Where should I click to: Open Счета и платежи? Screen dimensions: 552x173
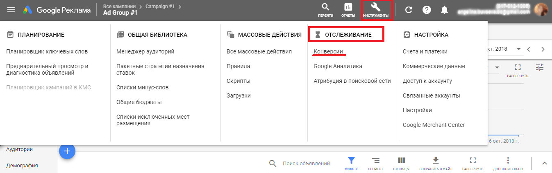click(425, 51)
